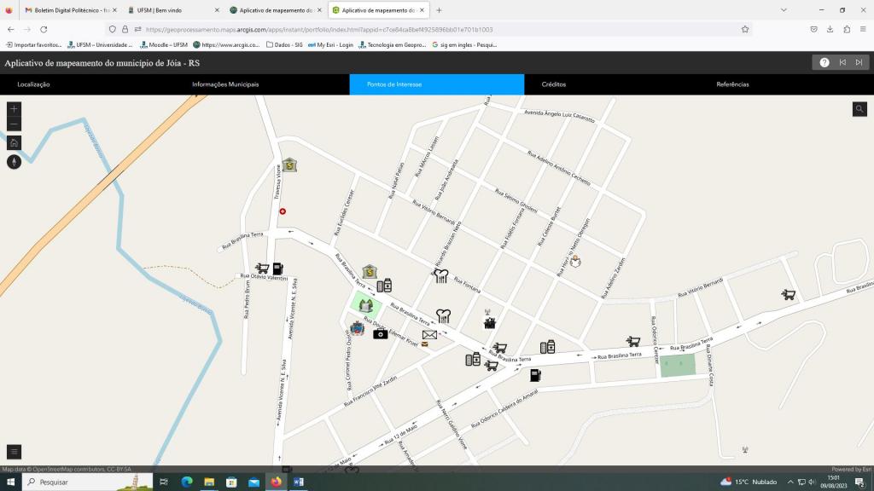Click the post office envelope marker

click(429, 335)
